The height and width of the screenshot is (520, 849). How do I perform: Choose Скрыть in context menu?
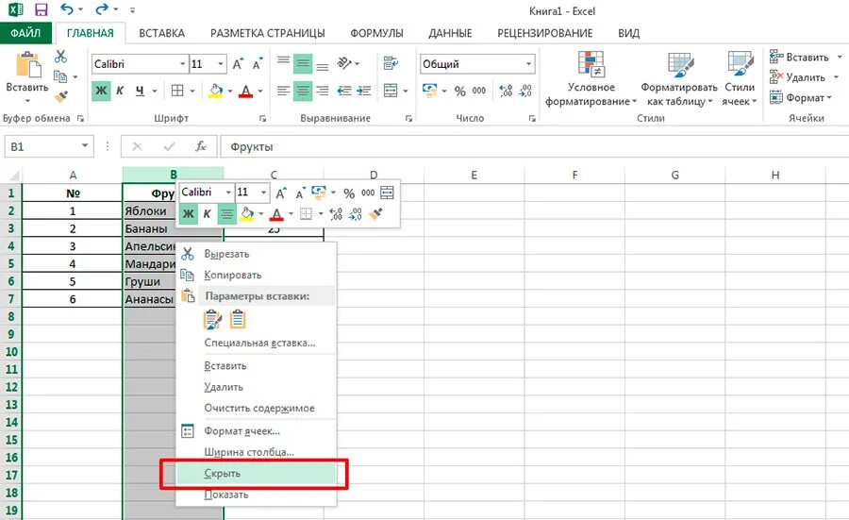pyautogui.click(x=256, y=474)
